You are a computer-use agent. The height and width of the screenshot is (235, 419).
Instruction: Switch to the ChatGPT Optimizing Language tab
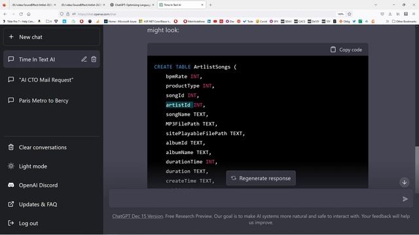click(x=132, y=5)
